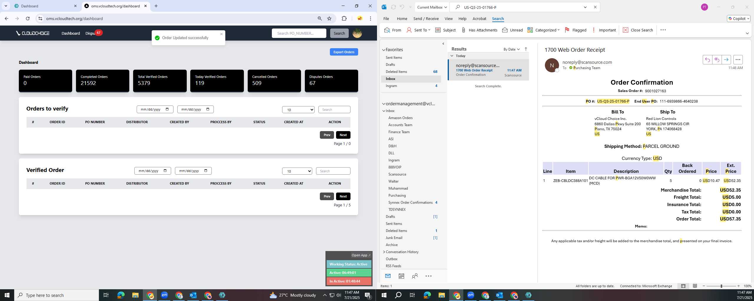Viewport: 754px width, 301px height.
Task: Click the Reply arrow in the Outlook message
Action: (x=707, y=60)
